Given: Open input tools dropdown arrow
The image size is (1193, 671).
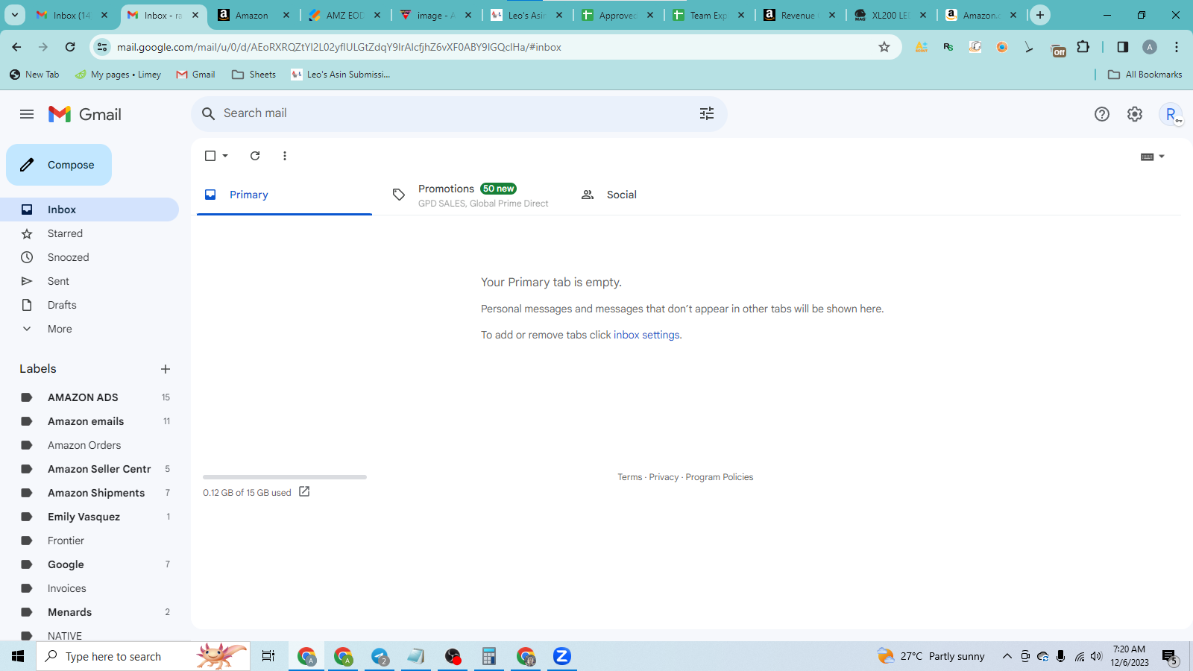Looking at the screenshot, I should 1162,157.
